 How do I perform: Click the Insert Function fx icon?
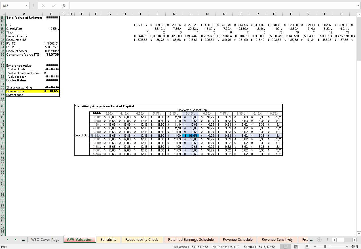pos(64,6)
